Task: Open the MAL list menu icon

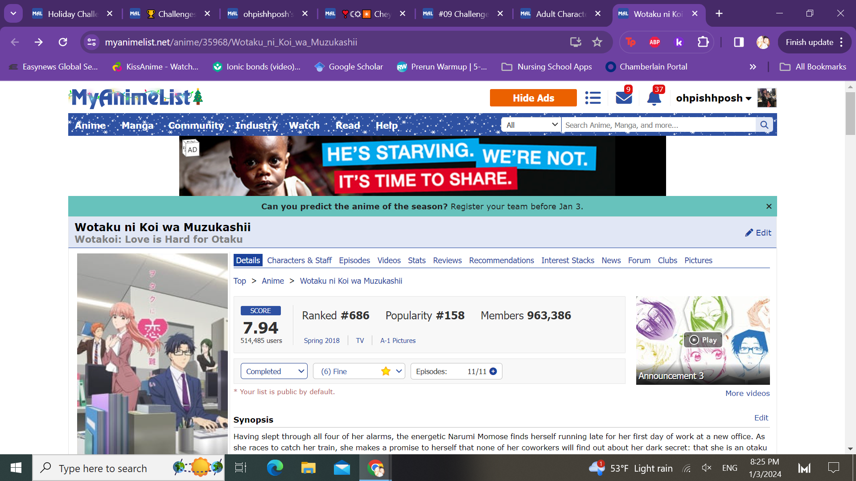Action: click(593, 98)
